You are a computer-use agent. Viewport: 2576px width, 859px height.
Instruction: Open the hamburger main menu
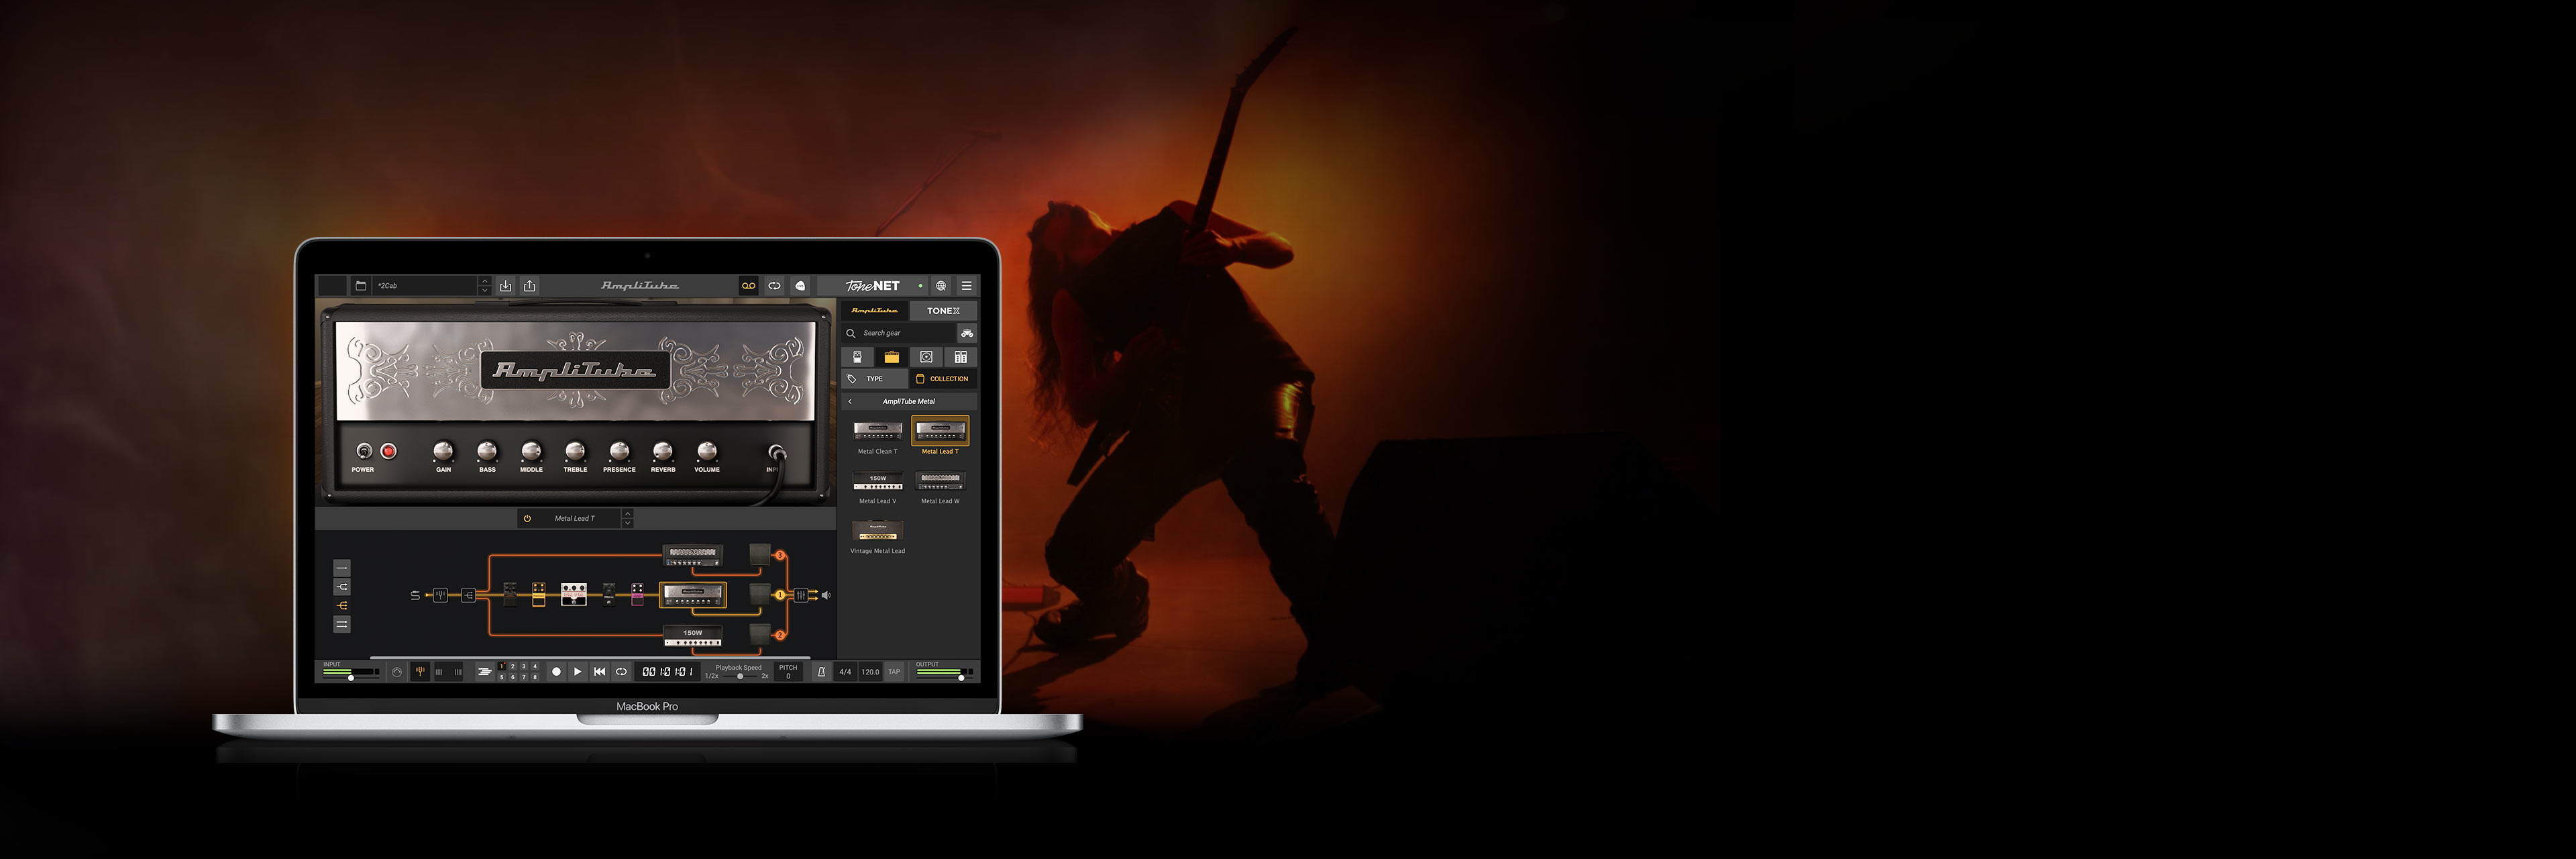966,286
